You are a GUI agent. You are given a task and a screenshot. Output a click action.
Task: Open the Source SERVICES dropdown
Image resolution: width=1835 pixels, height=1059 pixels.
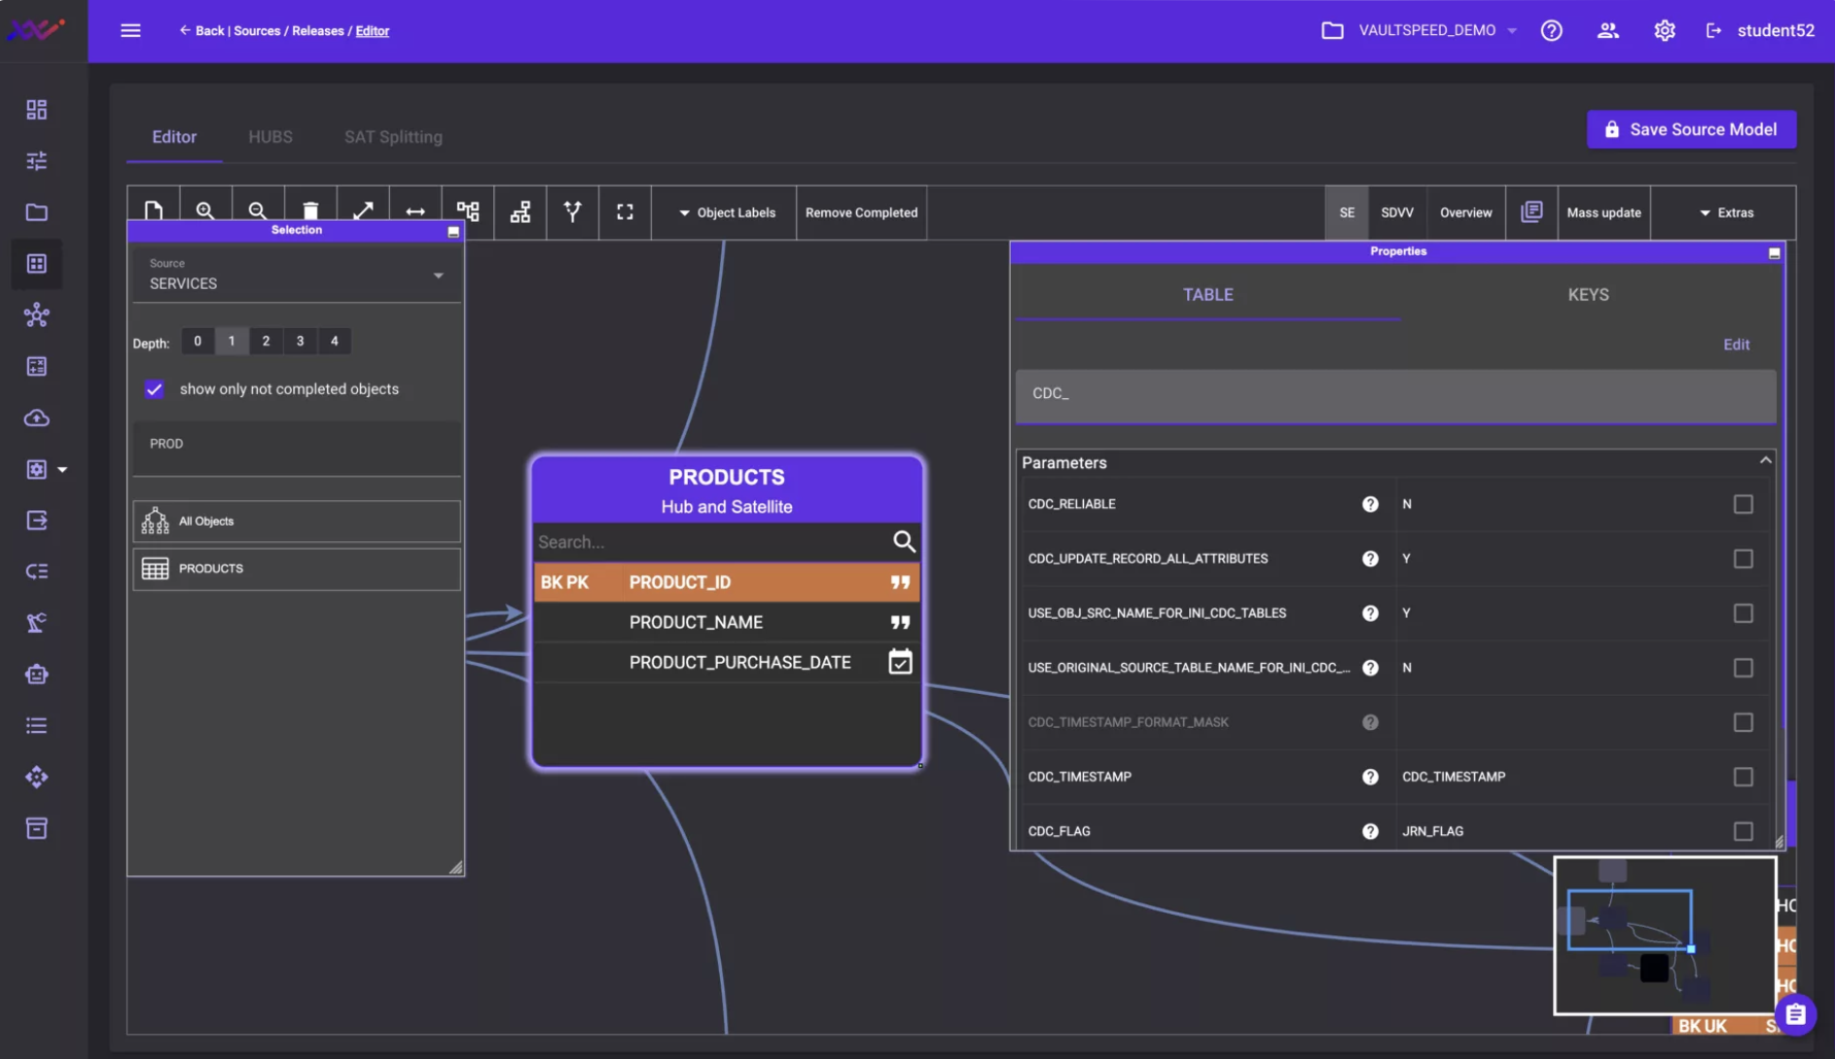point(296,274)
